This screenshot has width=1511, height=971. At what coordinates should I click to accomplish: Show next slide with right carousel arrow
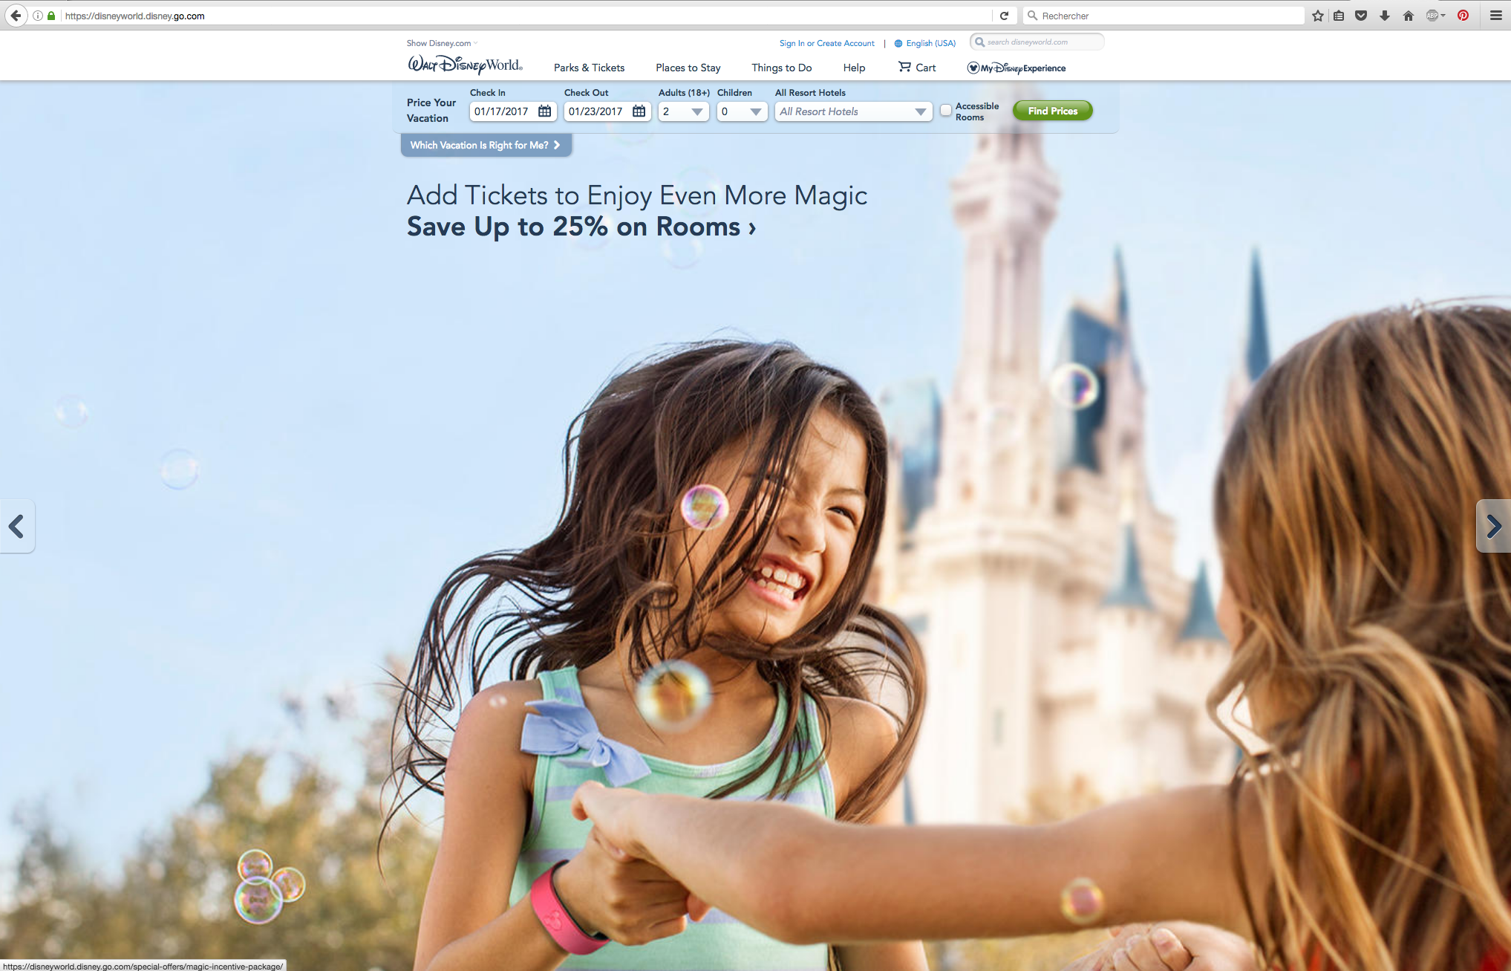click(x=1494, y=526)
